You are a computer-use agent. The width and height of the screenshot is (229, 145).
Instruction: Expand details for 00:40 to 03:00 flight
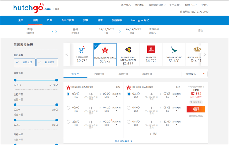(x=116, y=95)
